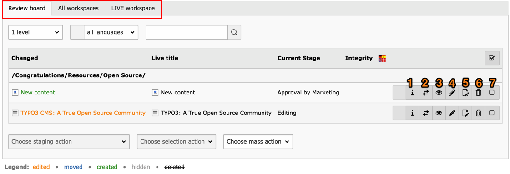Click the Changed column header
Viewport: 510px width, 174px height.
click(x=25, y=58)
